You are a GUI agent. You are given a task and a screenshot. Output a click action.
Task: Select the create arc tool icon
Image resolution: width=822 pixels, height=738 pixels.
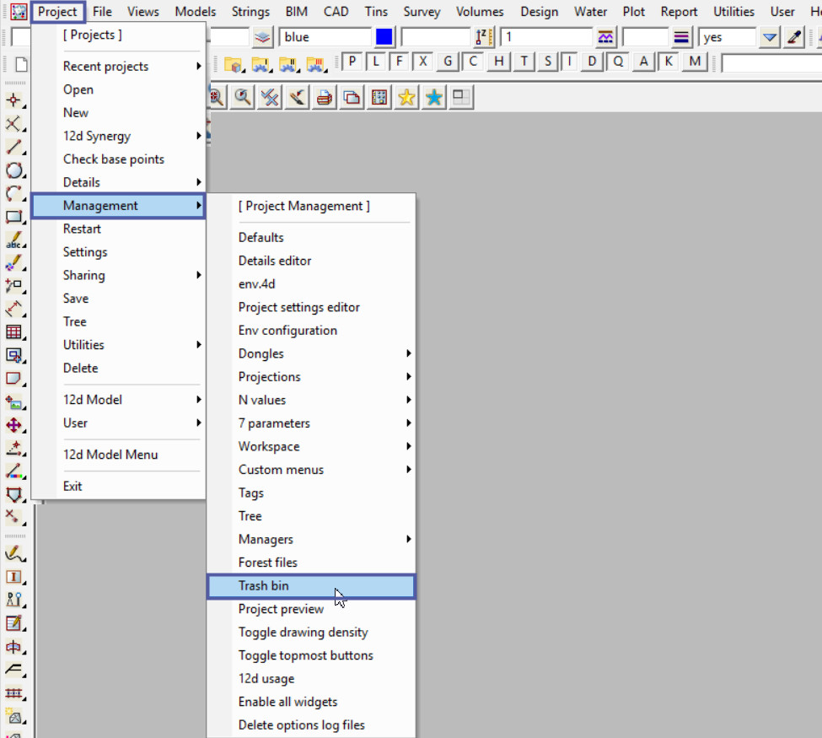point(13,194)
